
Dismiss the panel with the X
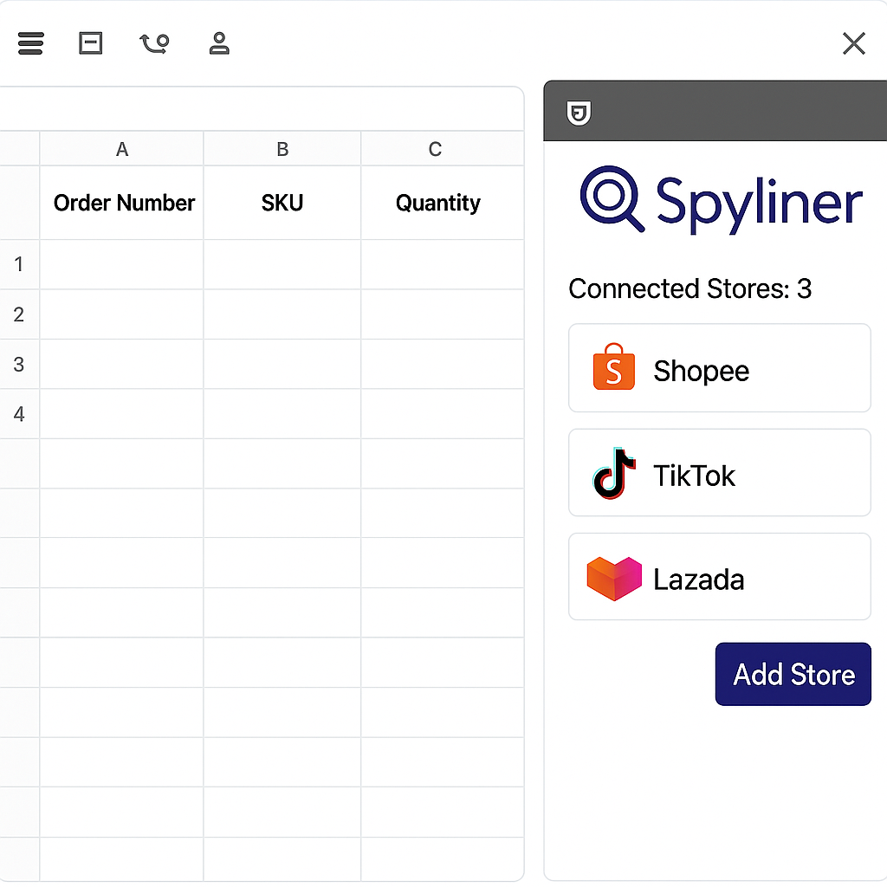click(x=853, y=43)
